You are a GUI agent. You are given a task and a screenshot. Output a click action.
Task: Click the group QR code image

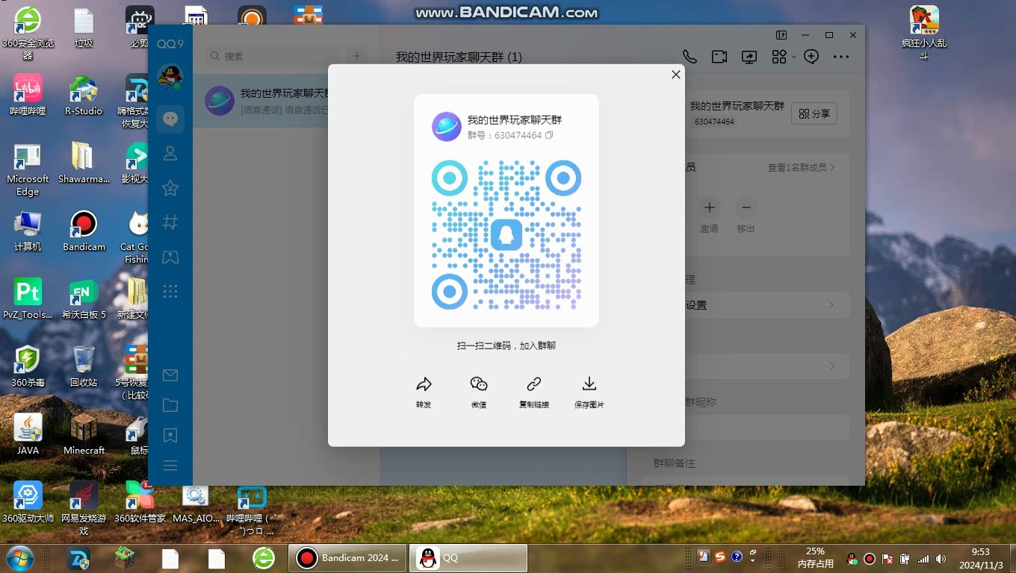[x=507, y=235]
